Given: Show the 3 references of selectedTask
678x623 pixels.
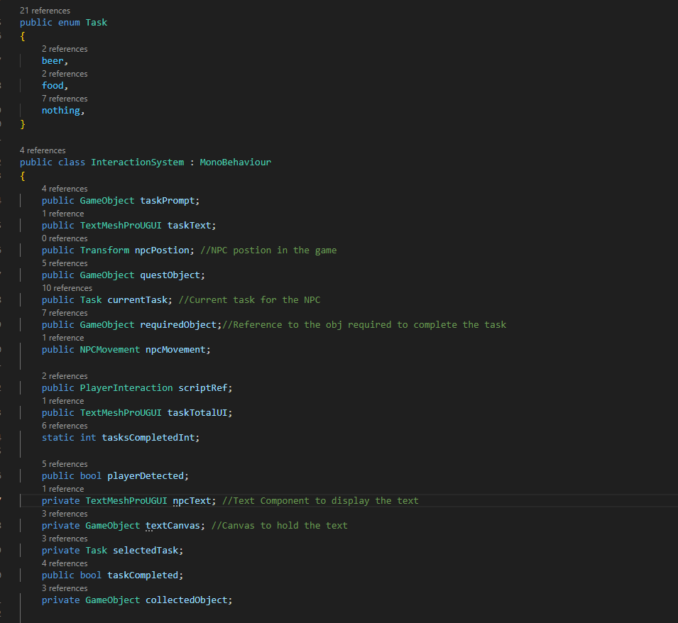Looking at the screenshot, I should (65, 539).
